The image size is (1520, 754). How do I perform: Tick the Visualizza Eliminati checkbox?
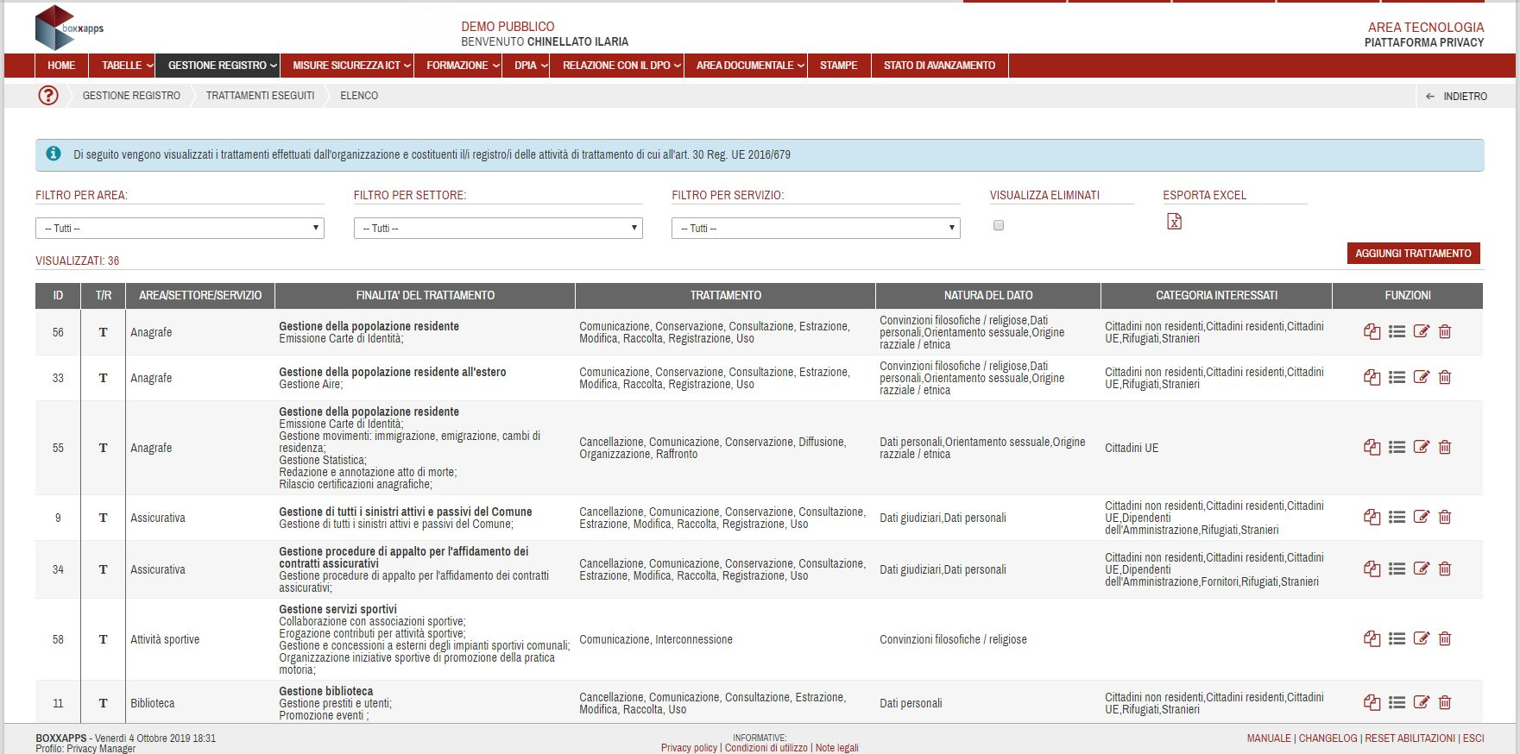[x=999, y=225]
